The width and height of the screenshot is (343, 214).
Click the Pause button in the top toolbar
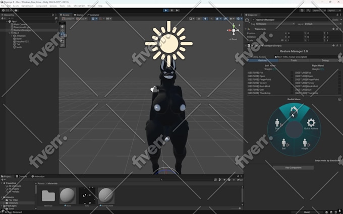[171, 10]
